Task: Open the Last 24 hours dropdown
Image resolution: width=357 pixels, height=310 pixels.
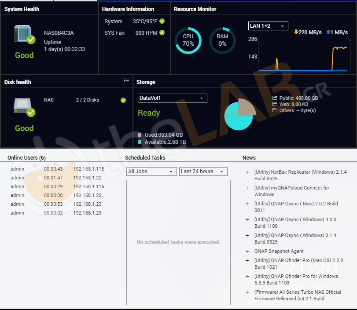Action: 203,171
